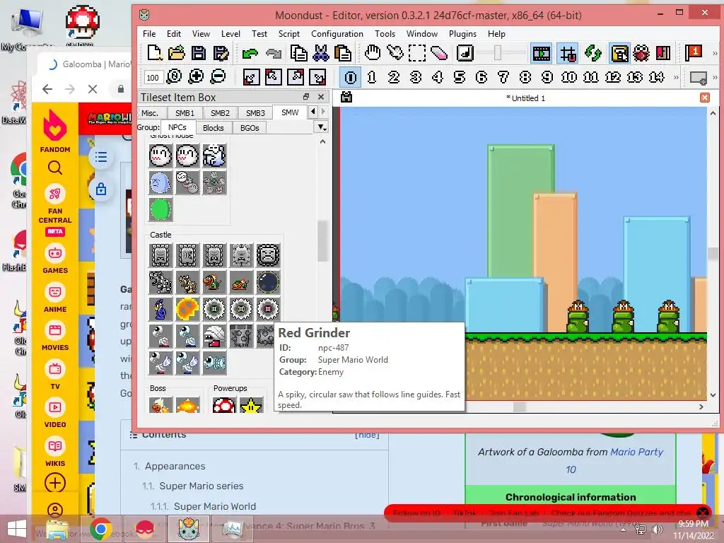Select the pointing-hand selection tool

(x=395, y=53)
